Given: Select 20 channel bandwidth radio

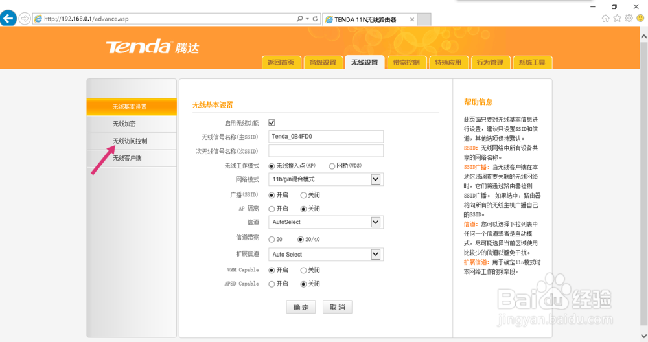Looking at the screenshot, I should pos(272,240).
